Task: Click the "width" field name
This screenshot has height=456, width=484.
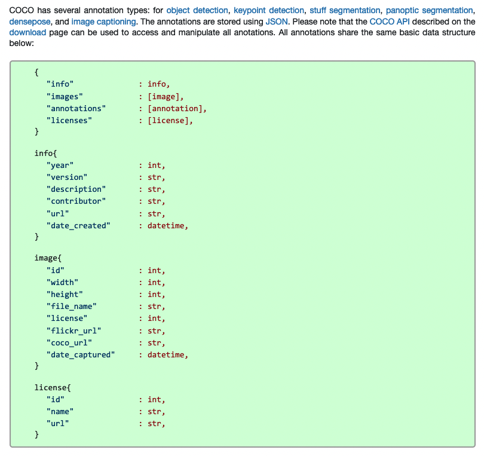Action: click(62, 283)
